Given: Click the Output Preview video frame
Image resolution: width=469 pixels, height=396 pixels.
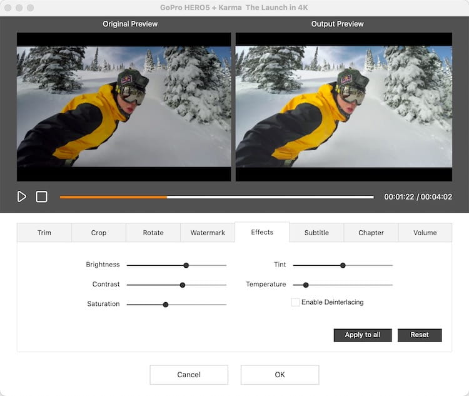Looking at the screenshot, I should [344, 107].
